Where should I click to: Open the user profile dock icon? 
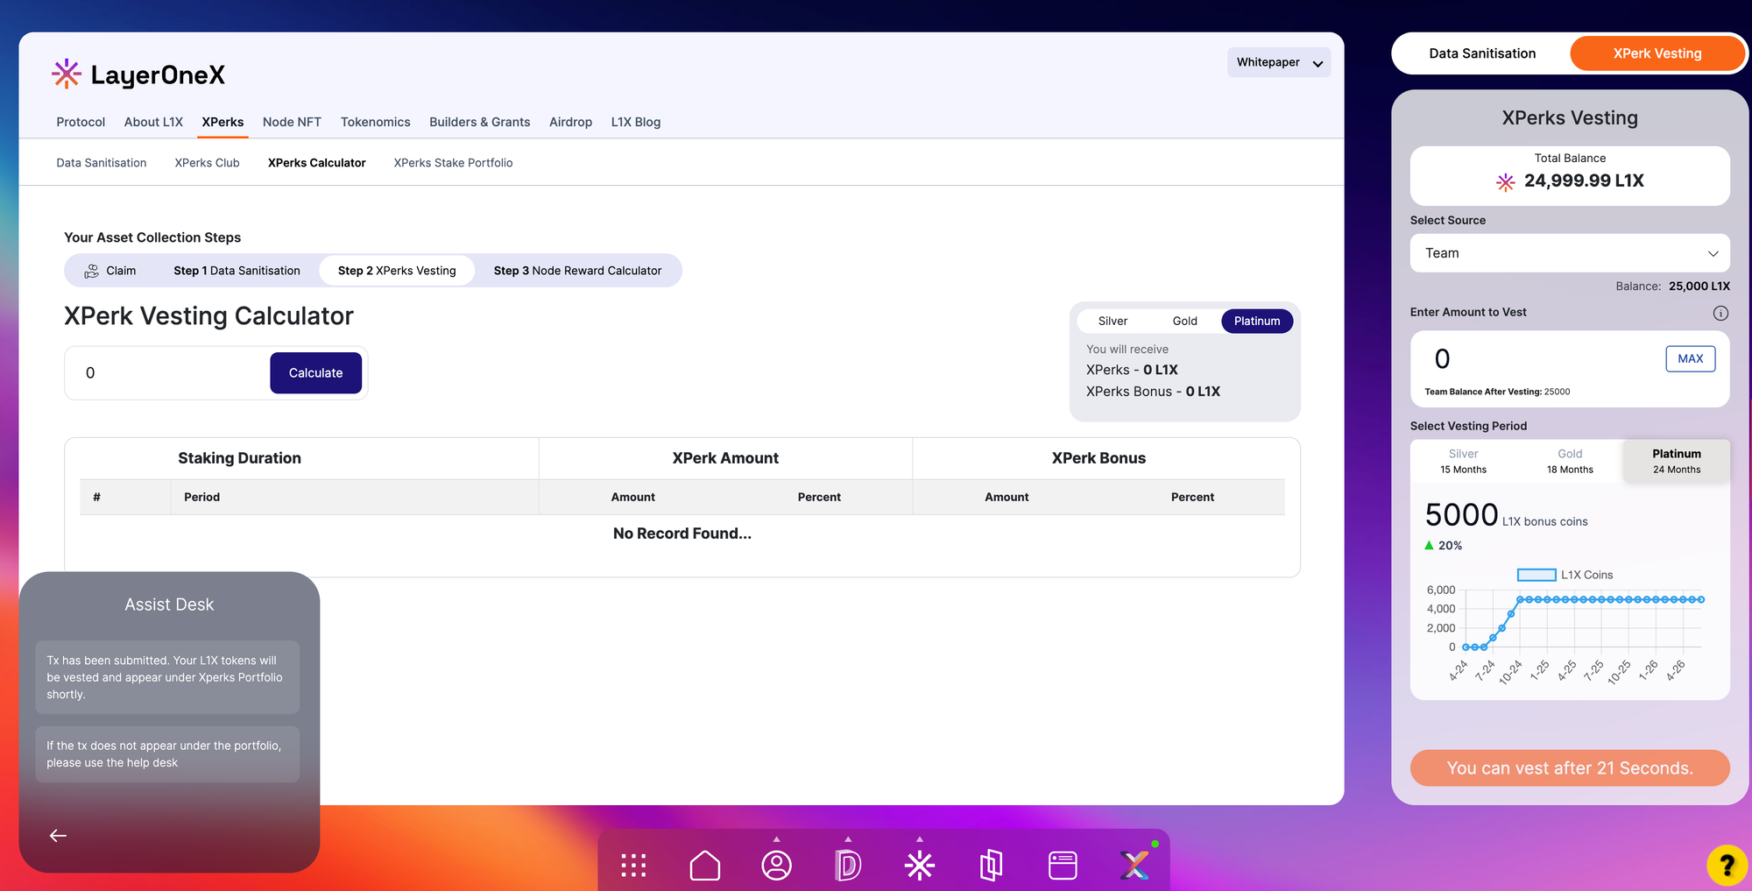pyautogui.click(x=776, y=866)
